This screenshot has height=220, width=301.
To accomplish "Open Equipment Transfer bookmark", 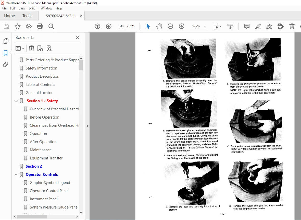I will point(46,158).
